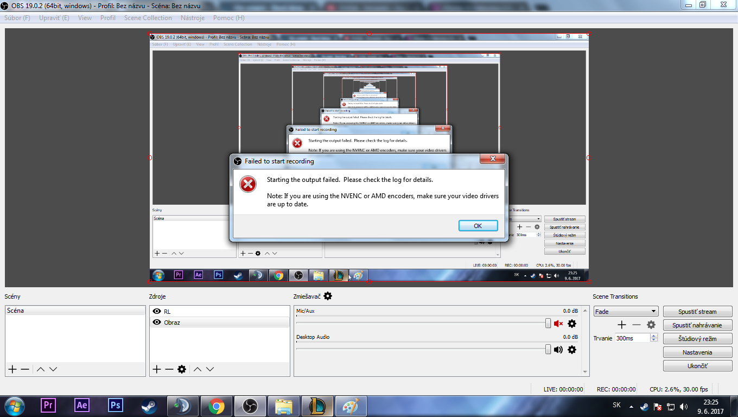
Task: Open the Windows Start menu
Action: pyautogui.click(x=14, y=406)
